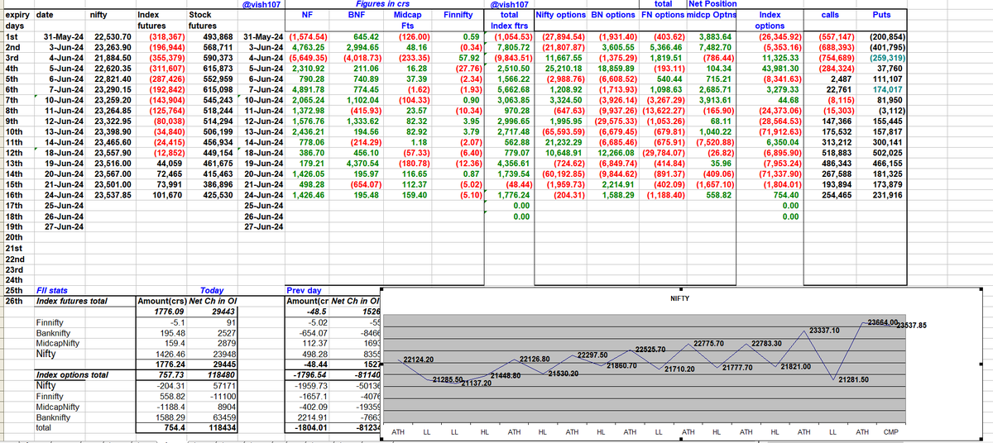Click the 'BN options' column header
This screenshot has width=993, height=443.
(x=613, y=15)
